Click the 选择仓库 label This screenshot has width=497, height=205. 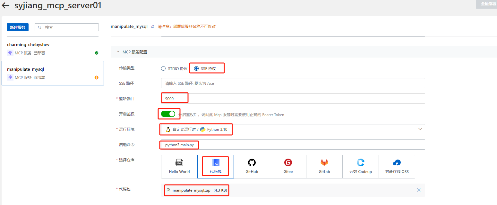(127, 160)
